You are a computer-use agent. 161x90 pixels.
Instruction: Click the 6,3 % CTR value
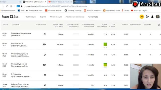113,44
